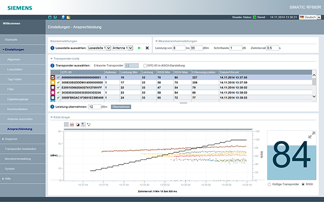This screenshot has height=202, width=324.
Task: Open the Antenne ausrichten menu item
Action: 20,119
